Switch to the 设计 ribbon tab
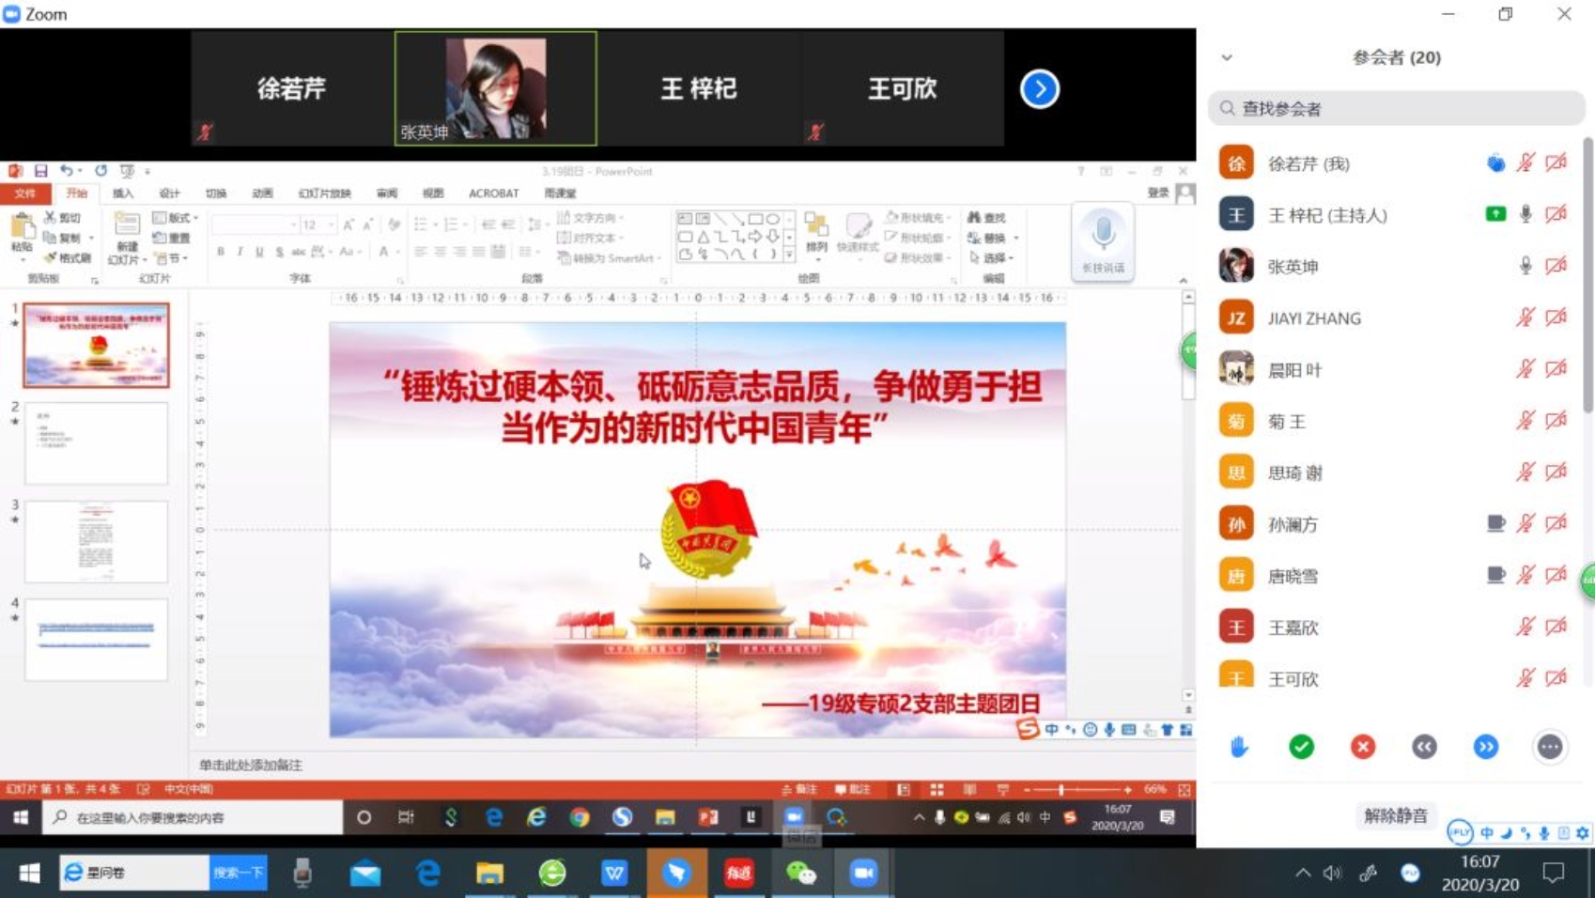 click(169, 194)
